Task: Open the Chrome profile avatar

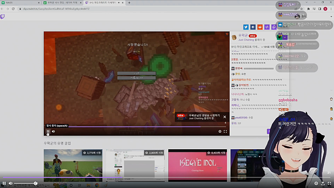Action: (325, 9)
